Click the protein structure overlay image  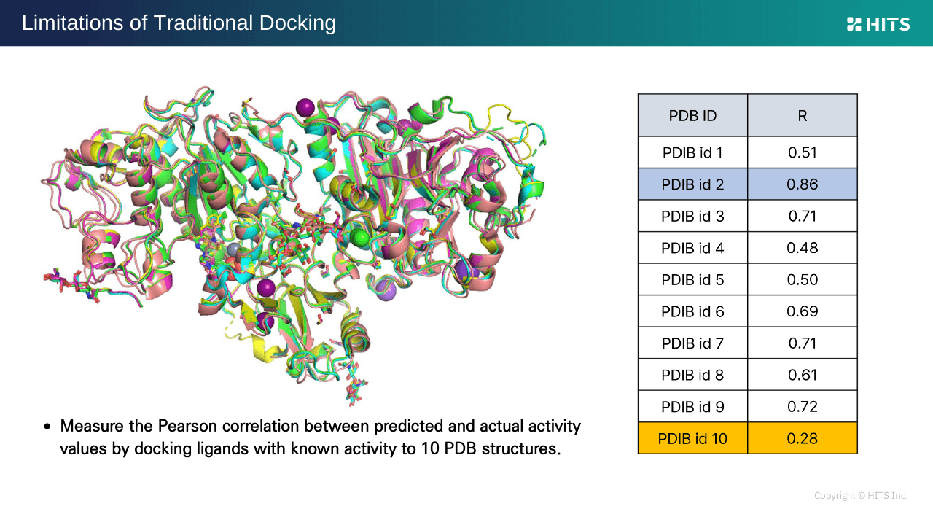(x=295, y=241)
